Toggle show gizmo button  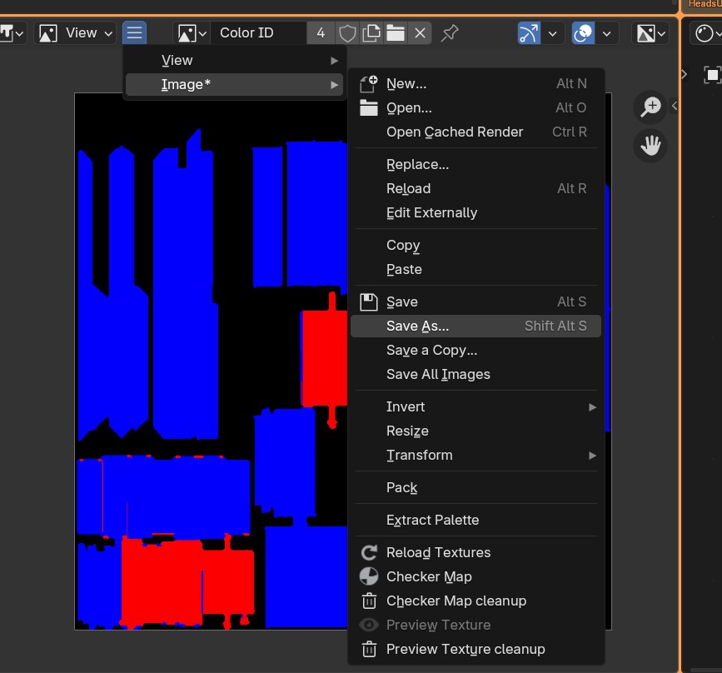point(529,33)
